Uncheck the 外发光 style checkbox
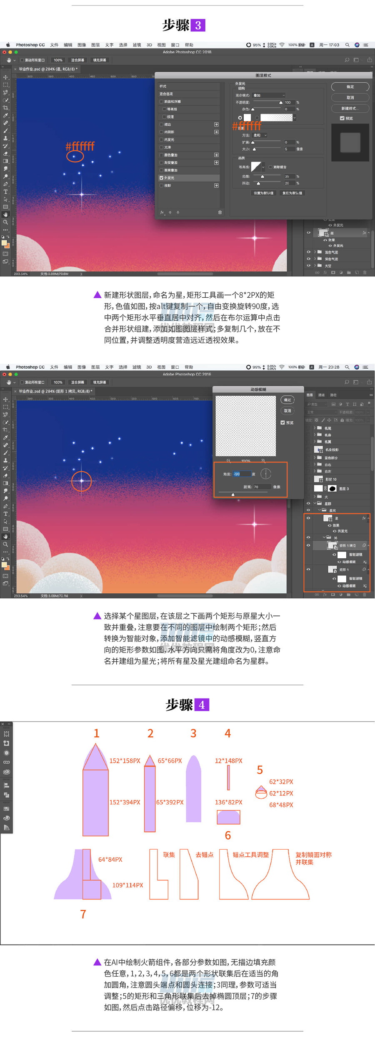The width and height of the screenshot is (375, 1038). pos(161,178)
